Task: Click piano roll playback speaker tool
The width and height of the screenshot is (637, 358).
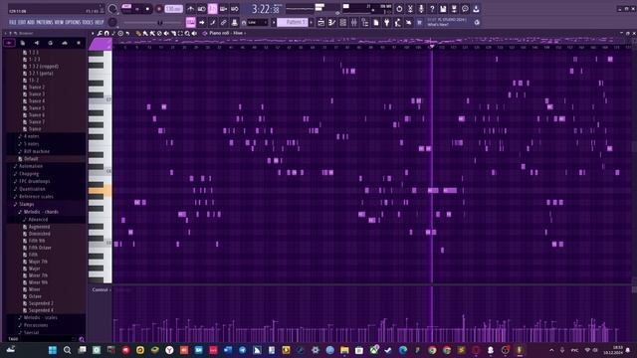Action: click(x=194, y=33)
